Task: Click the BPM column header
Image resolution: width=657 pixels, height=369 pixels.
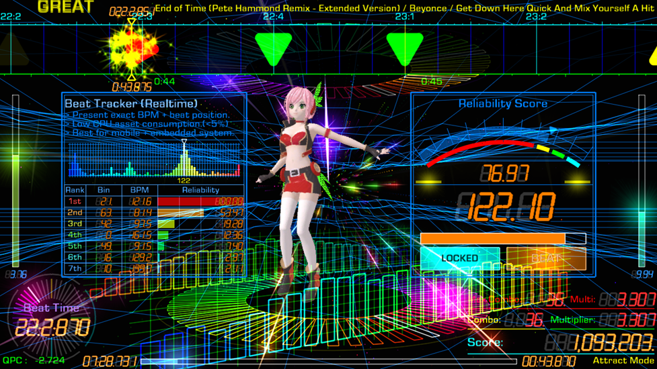Action: pos(139,190)
